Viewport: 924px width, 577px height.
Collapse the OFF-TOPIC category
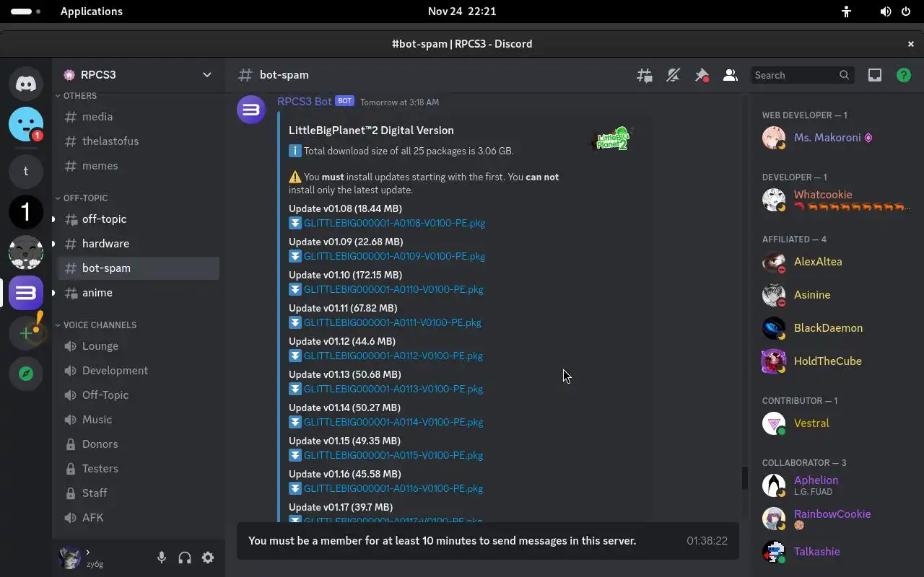point(81,198)
